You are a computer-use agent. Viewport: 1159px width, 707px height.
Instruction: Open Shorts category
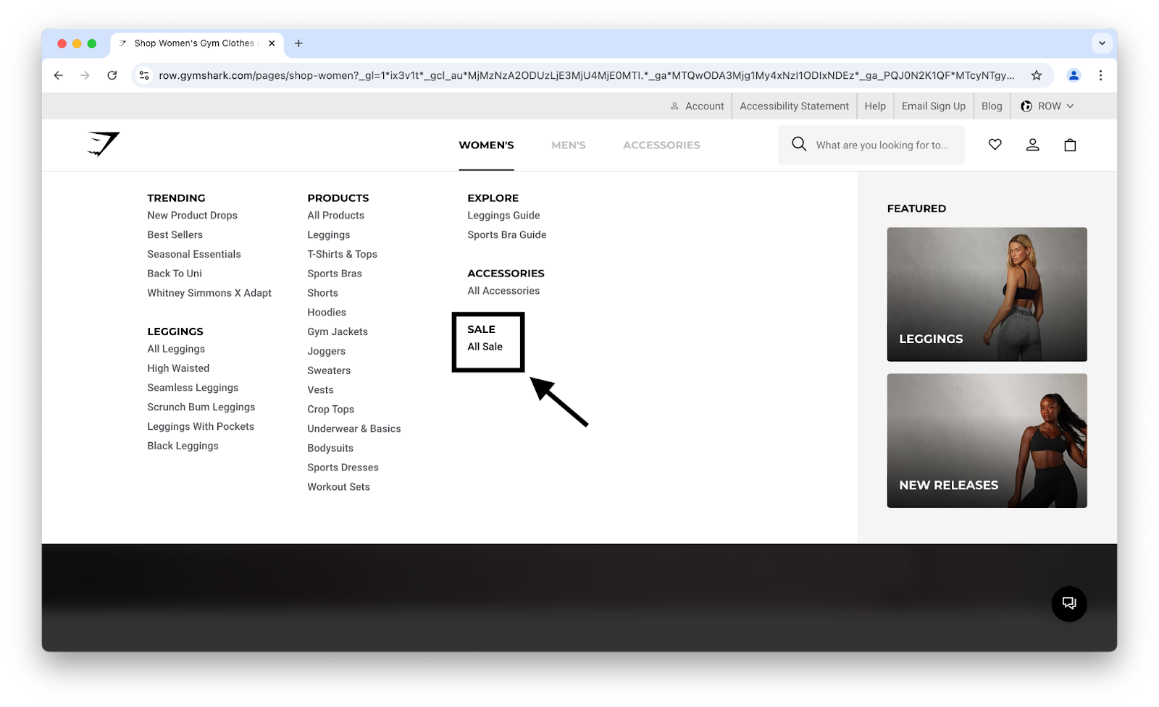coord(322,293)
